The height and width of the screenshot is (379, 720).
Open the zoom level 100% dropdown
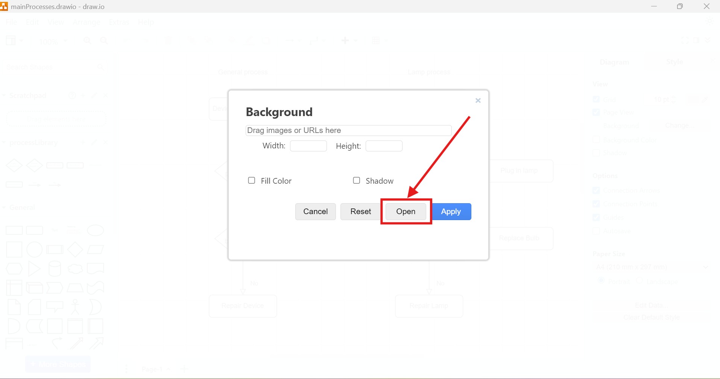pyautogui.click(x=53, y=41)
